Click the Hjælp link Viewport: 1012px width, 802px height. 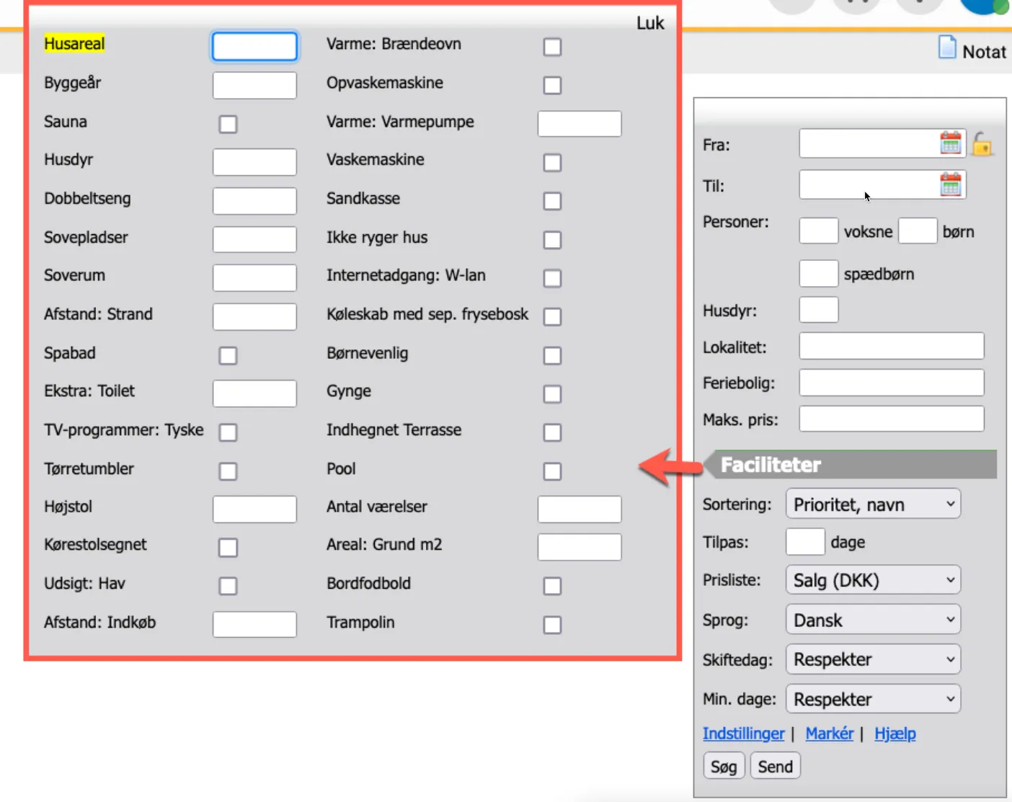coord(895,734)
